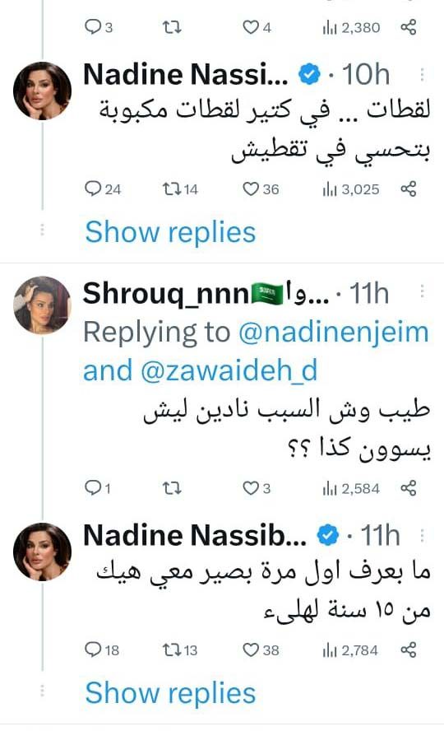
Task: Retweet Shrouq_nnn's reply
Action: point(172,488)
